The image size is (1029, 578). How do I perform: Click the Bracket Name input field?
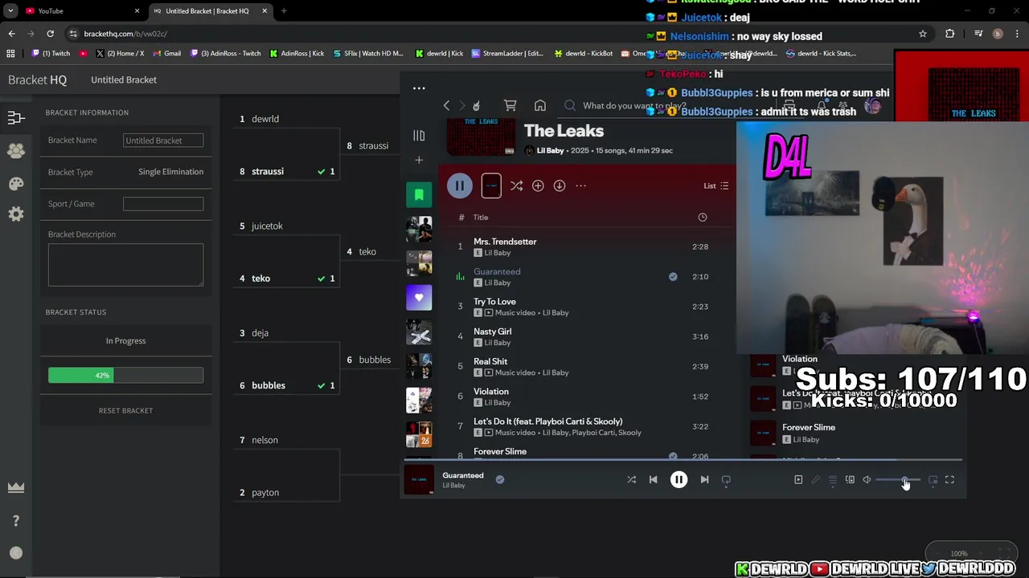click(x=163, y=140)
